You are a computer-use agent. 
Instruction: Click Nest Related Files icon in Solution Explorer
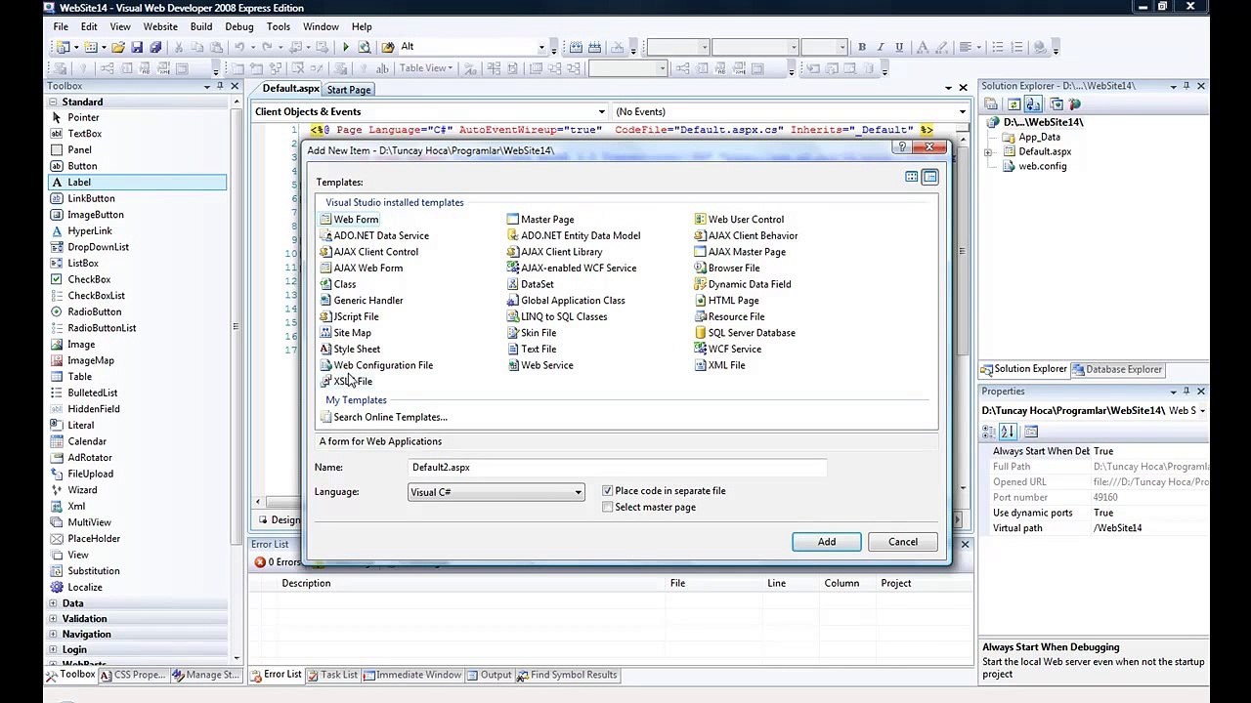[x=1032, y=104]
